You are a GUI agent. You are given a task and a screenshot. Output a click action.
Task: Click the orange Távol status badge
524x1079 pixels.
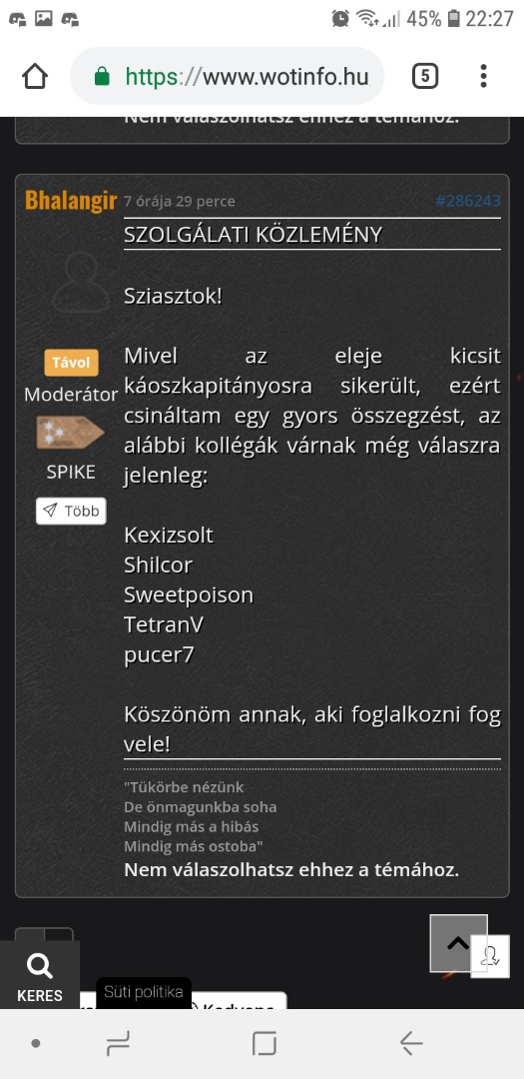tap(72, 363)
